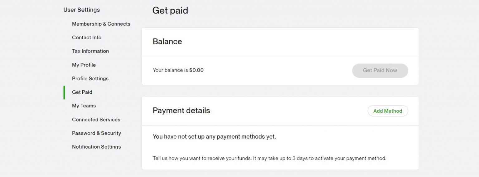Click the User Settings sidebar heading
This screenshot has width=479, height=177.
[x=81, y=10]
